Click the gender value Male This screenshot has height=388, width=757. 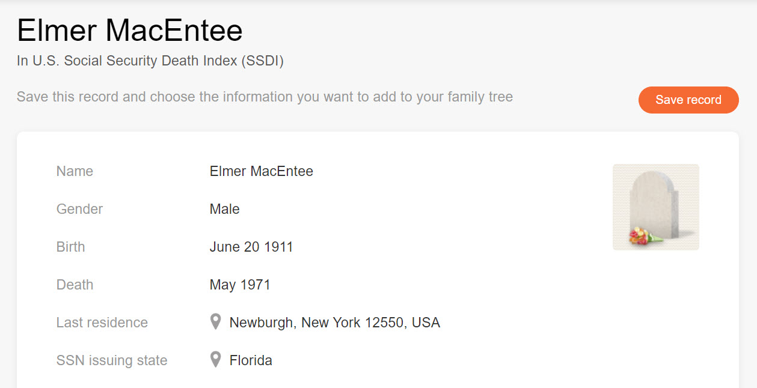(224, 209)
